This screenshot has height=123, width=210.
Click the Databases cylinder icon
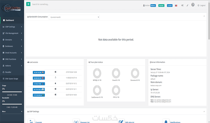pos(3,46)
